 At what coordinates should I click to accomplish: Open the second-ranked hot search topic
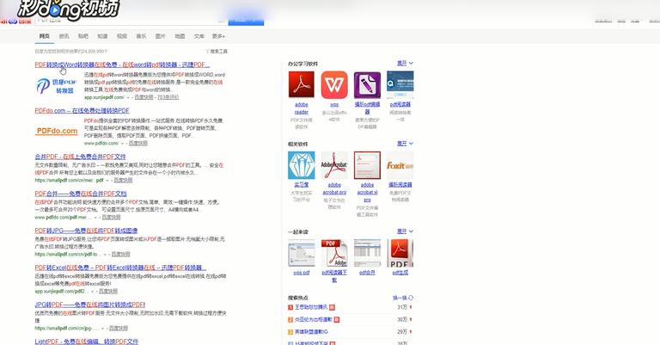tap(314, 320)
